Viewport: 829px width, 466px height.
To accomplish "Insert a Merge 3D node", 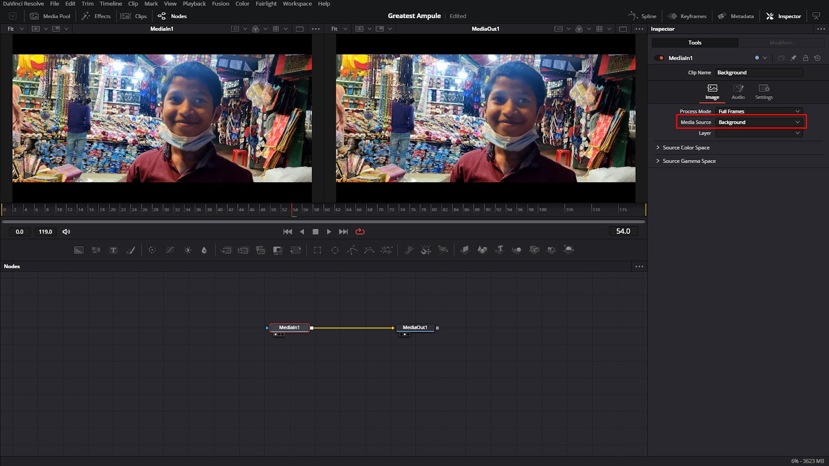I will coord(517,250).
